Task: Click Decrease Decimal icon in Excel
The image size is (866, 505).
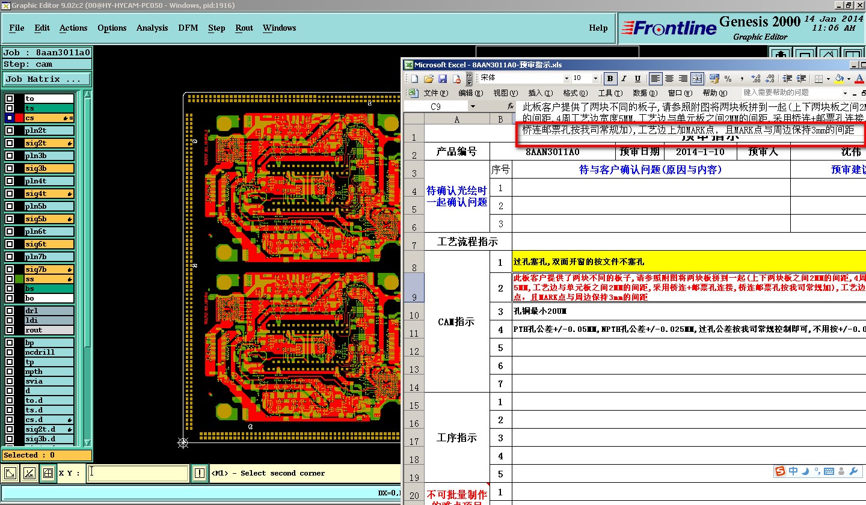Action: (x=769, y=79)
